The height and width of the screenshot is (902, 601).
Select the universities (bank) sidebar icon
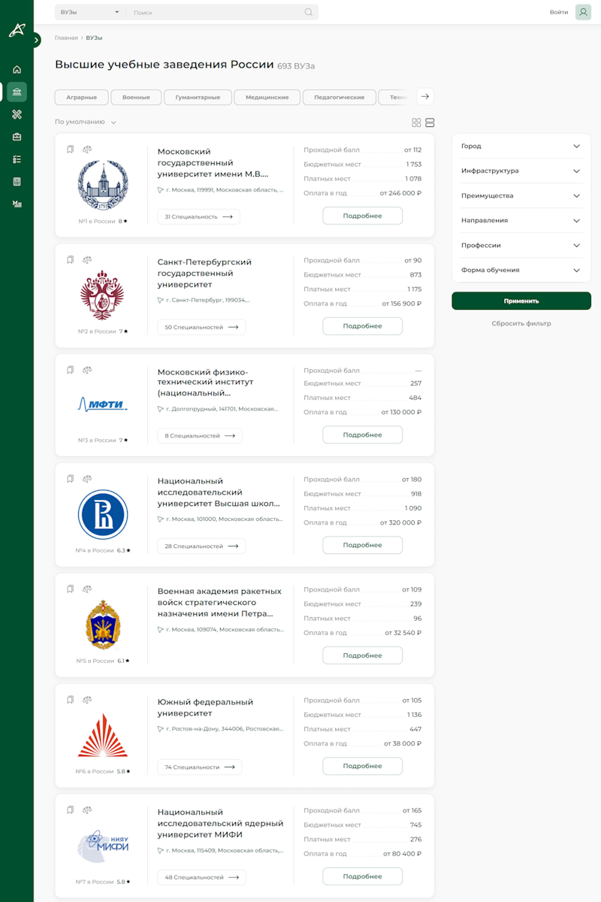coord(17,92)
